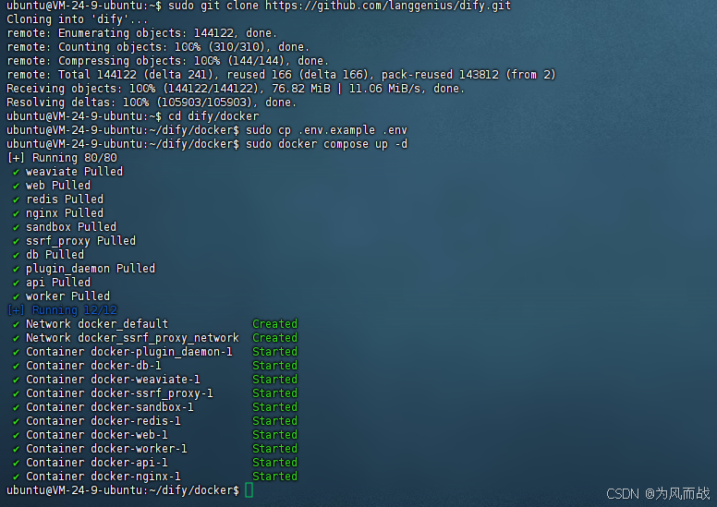
Task: Click the 'weaviate Pulled' line
Action: tap(67, 172)
